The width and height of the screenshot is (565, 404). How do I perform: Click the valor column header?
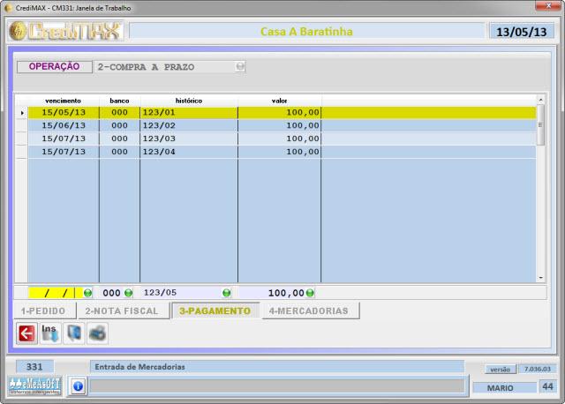[279, 101]
